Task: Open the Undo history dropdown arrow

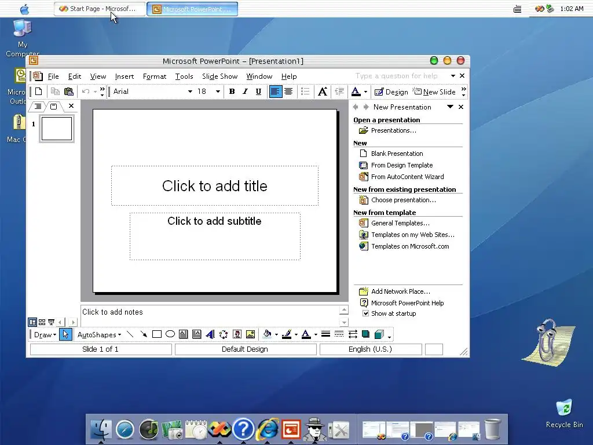Action: coord(96,92)
